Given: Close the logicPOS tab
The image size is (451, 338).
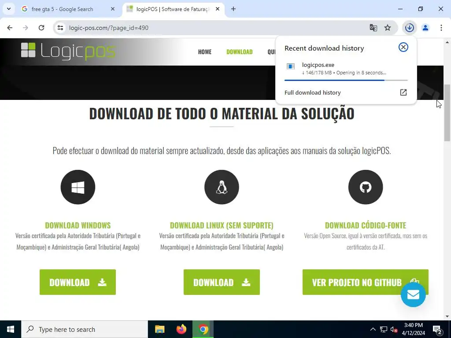Looking at the screenshot, I should click(x=218, y=9).
